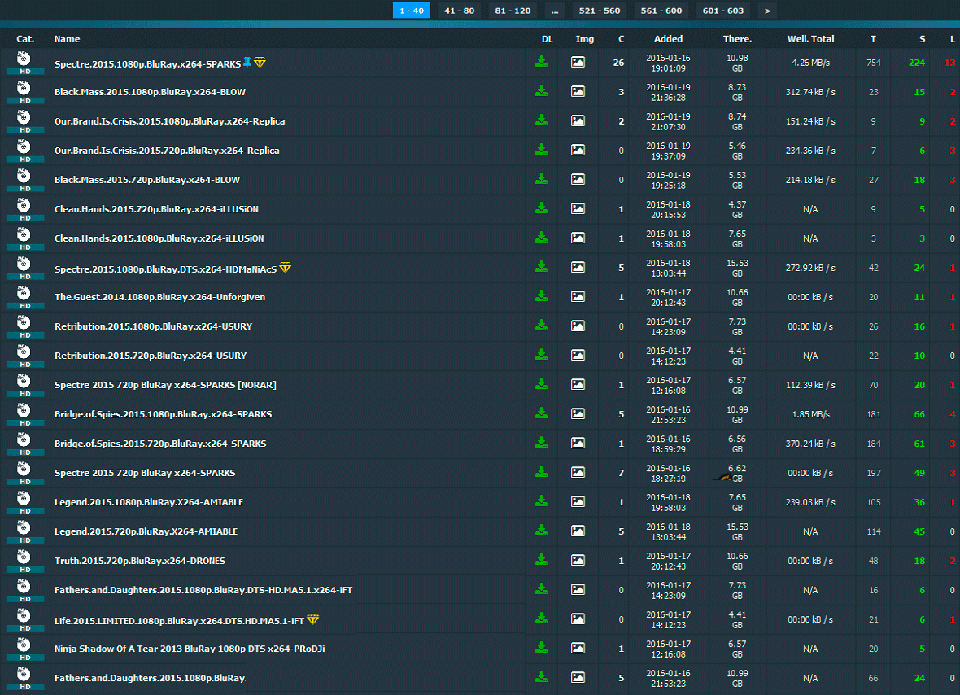Click seeder count 224 in Spectre row
The height and width of the screenshot is (695, 960).
pyautogui.click(x=917, y=63)
